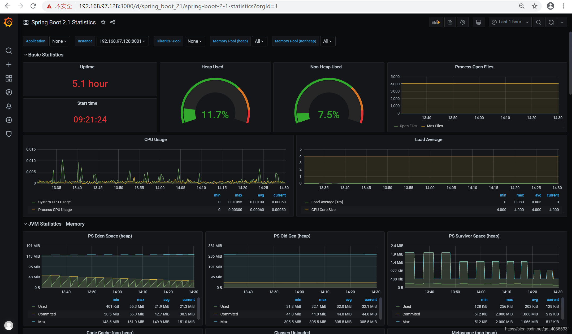The height and width of the screenshot is (334, 572).
Task: Open the Server Admin shield icon
Action: [9, 134]
